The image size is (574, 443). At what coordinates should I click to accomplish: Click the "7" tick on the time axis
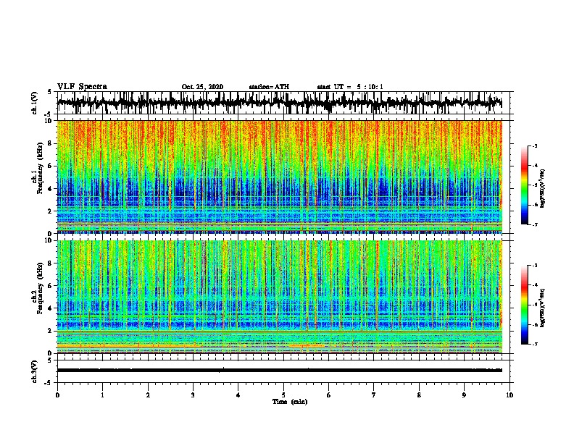[374, 395]
